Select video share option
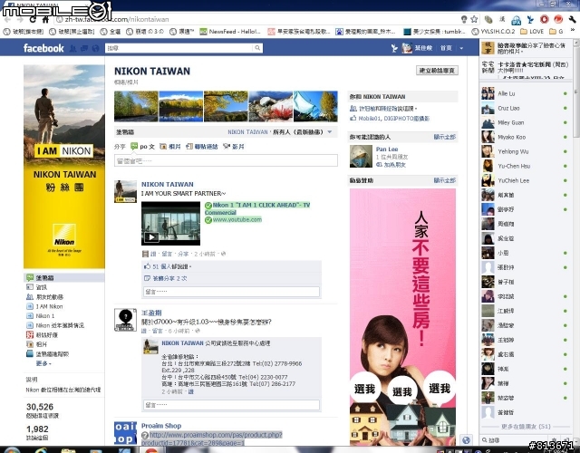The height and width of the screenshot is (453, 580). (234, 147)
